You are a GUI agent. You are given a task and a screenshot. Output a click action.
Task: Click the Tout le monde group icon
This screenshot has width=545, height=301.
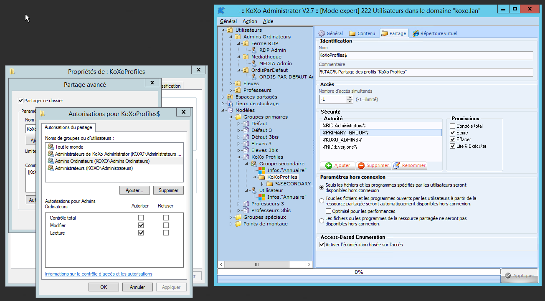coord(51,147)
